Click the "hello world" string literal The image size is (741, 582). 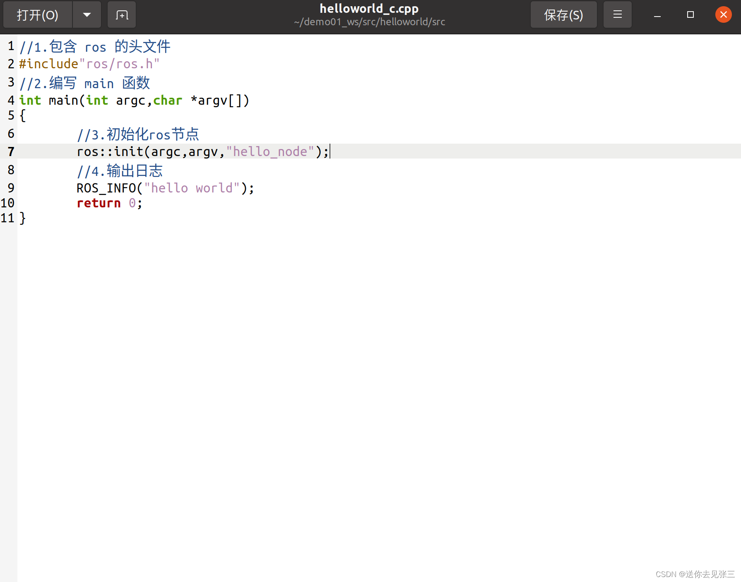[x=192, y=188]
